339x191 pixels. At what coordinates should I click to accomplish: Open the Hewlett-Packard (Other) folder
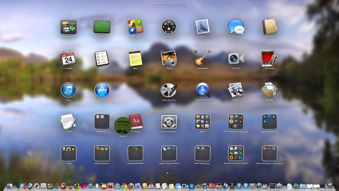[x=169, y=153]
